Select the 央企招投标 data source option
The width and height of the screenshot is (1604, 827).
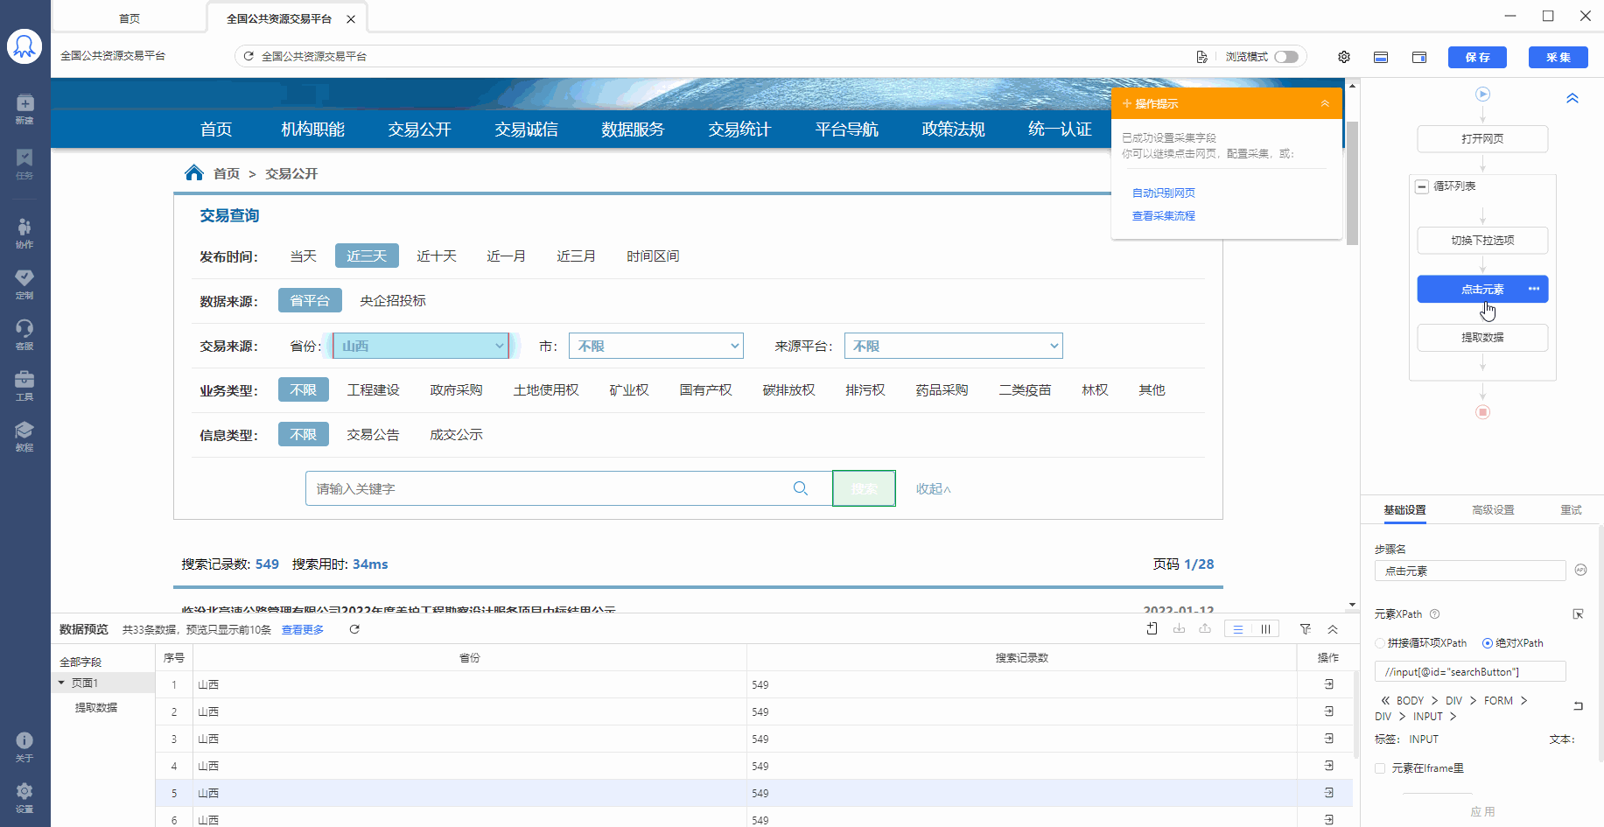(x=393, y=300)
